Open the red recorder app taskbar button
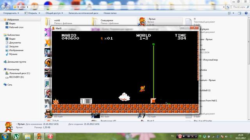The height and width of the screenshot is (140, 250). (x=50, y=136)
